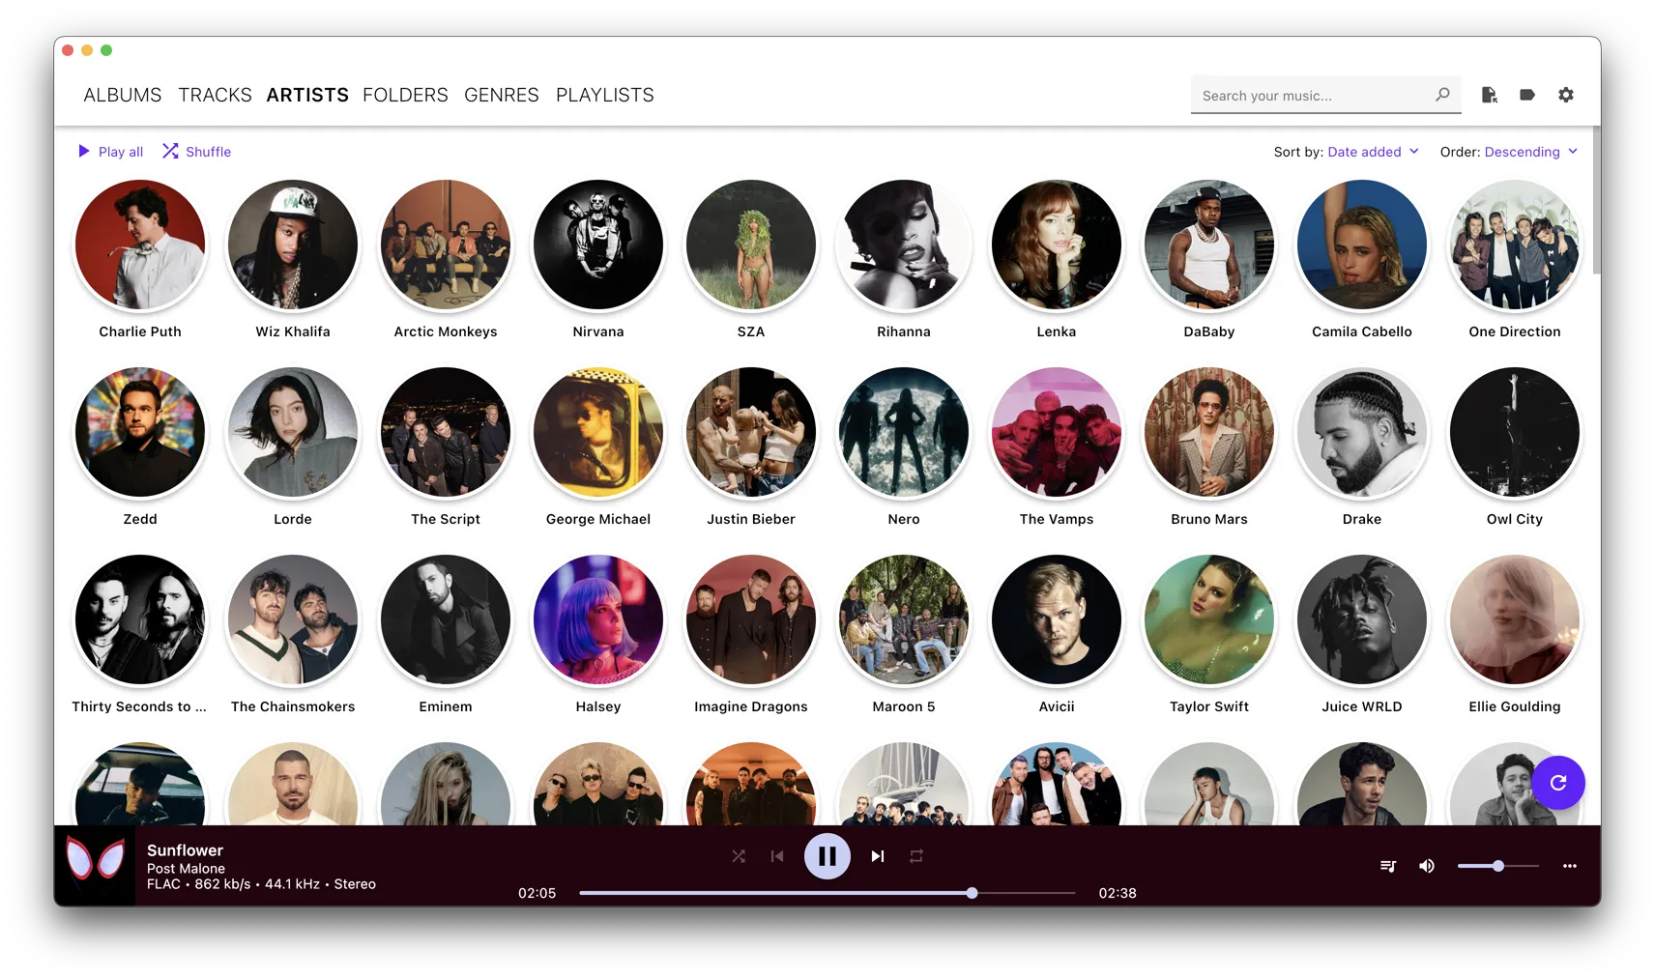Skip to the next track
This screenshot has width=1655, height=978.
pos(877,856)
